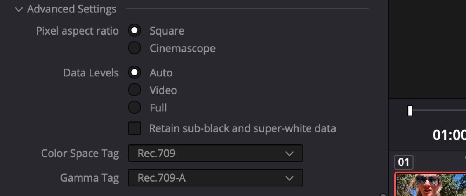
Task: Set Data Levels to Full
Action: (x=134, y=108)
